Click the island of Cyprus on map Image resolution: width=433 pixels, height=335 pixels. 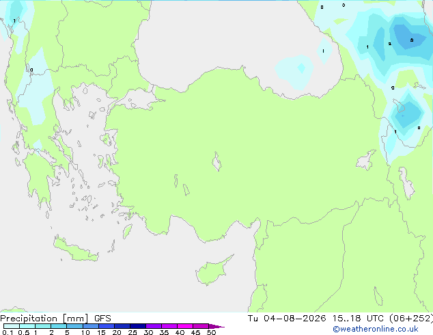(x=211, y=271)
